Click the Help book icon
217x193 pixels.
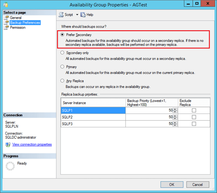pos(83,15)
